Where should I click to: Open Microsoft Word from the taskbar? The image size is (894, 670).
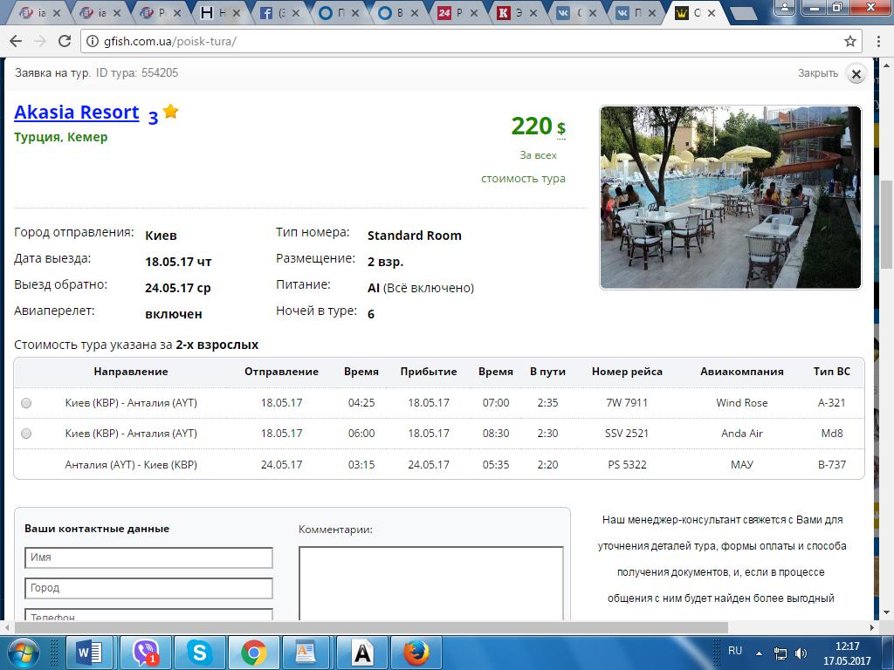click(x=90, y=652)
